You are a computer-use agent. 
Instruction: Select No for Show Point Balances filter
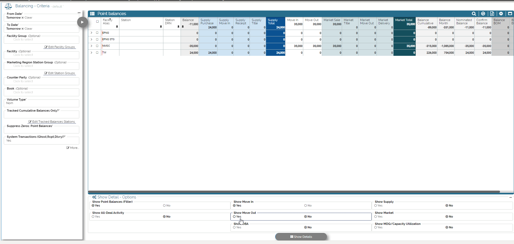tap(164, 206)
